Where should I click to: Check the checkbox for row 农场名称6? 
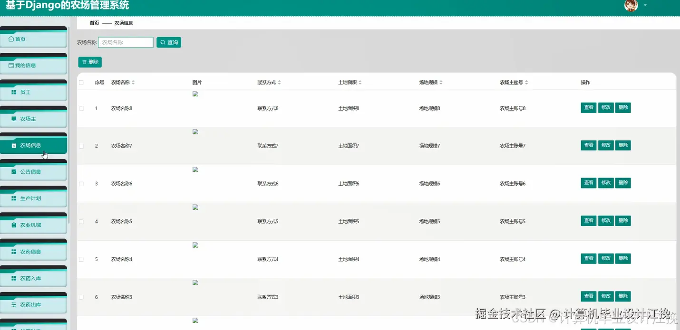[x=81, y=184]
